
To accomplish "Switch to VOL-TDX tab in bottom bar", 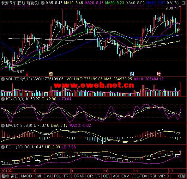I will 139,176.
